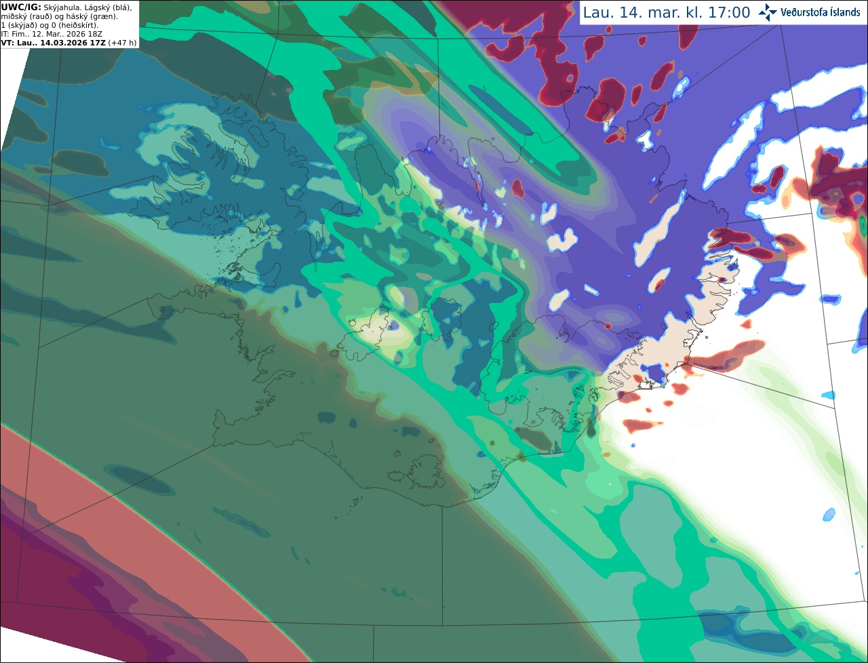Viewport: 868px width, 663px height.
Task: Click the "IT: Fim.. 12. Mar.. 2026 18Z" line
Action: 52,34
